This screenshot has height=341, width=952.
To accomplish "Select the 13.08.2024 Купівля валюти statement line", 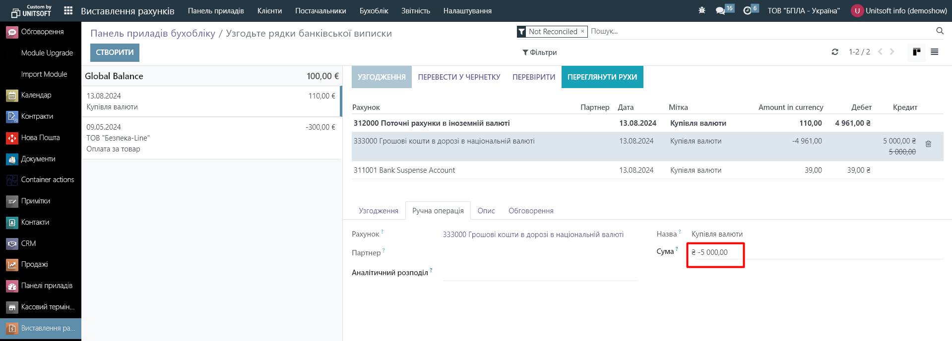I will (x=211, y=101).
